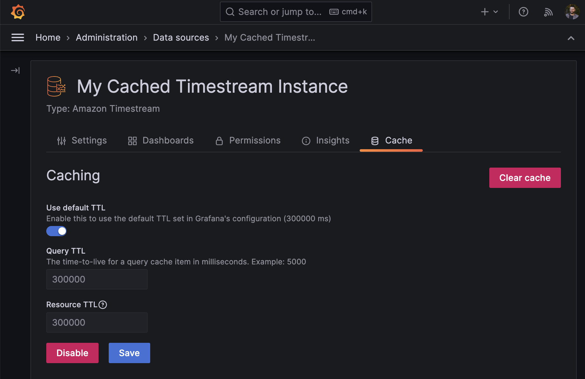Open the Permissions tab
585x379 pixels.
pyautogui.click(x=248, y=140)
